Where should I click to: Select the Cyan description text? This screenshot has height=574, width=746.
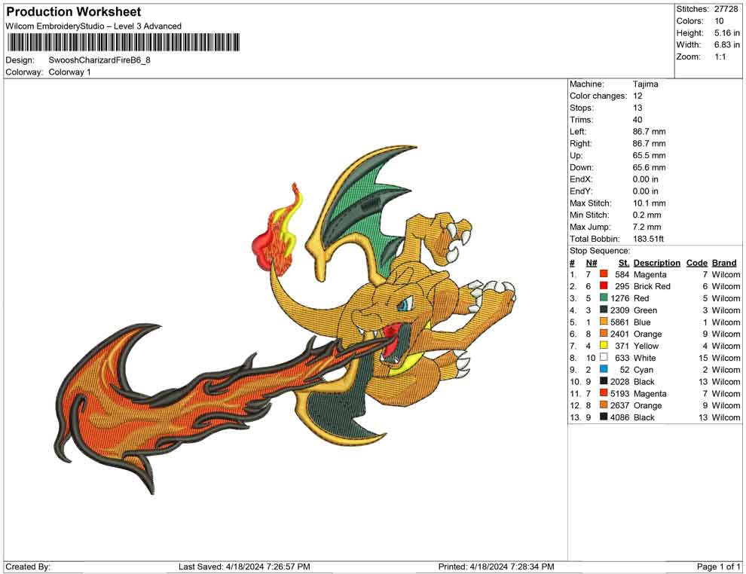[x=644, y=369]
